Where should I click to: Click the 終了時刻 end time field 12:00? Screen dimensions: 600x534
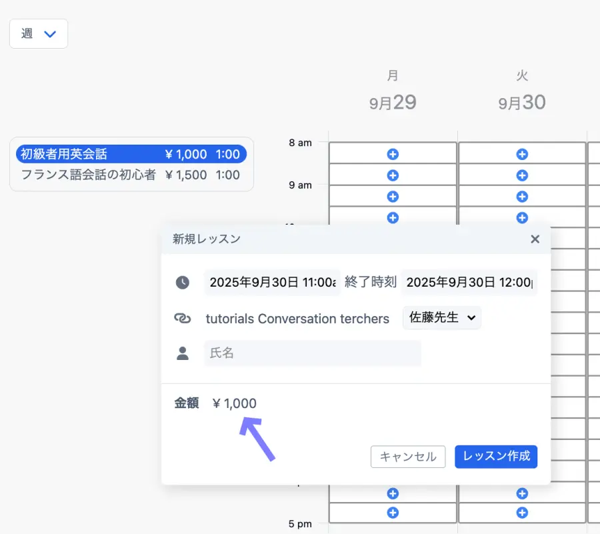point(469,282)
